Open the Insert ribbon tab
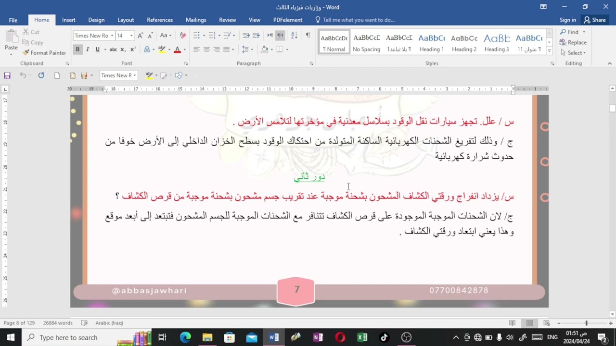Screen dimensions: 616x346 coord(68,20)
